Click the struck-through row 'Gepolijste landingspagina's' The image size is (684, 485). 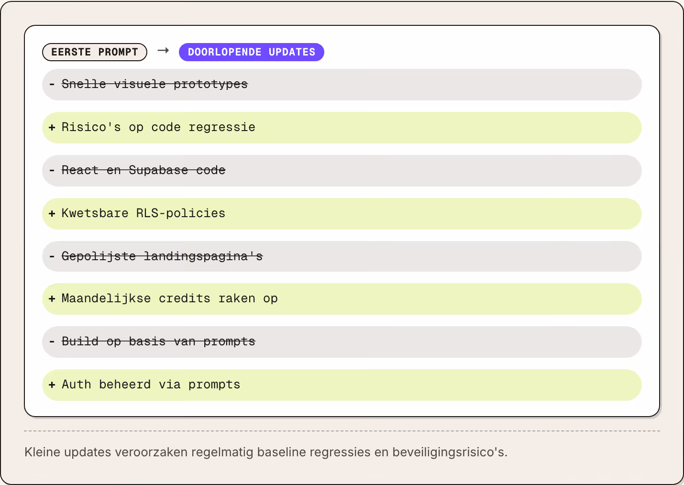(x=342, y=256)
